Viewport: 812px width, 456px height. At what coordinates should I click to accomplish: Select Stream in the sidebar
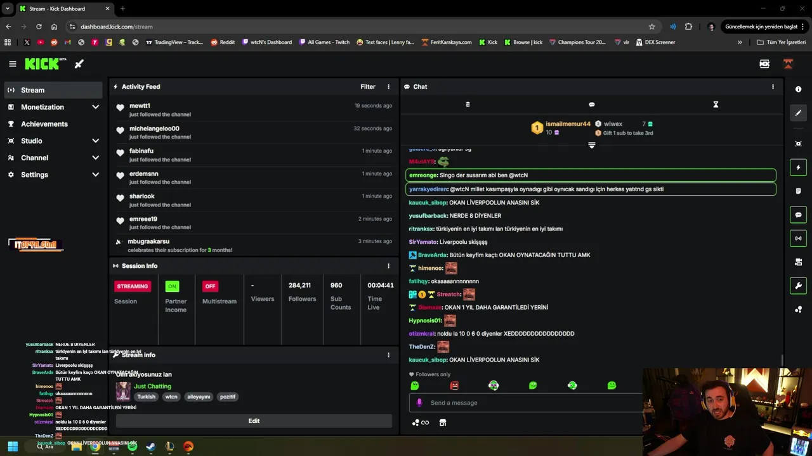(x=53, y=90)
